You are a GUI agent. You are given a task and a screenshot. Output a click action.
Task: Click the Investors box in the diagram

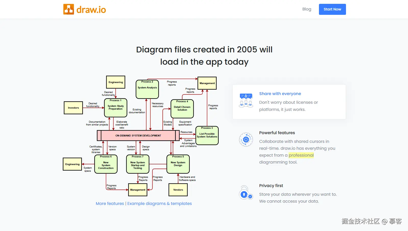click(73, 108)
